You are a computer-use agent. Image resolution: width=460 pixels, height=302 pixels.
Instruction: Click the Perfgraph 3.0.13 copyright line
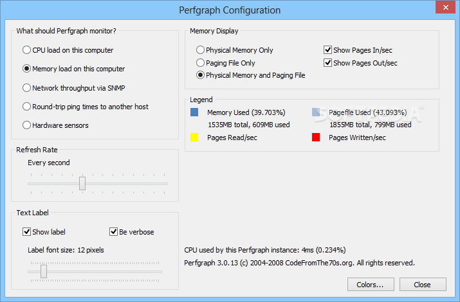point(300,263)
